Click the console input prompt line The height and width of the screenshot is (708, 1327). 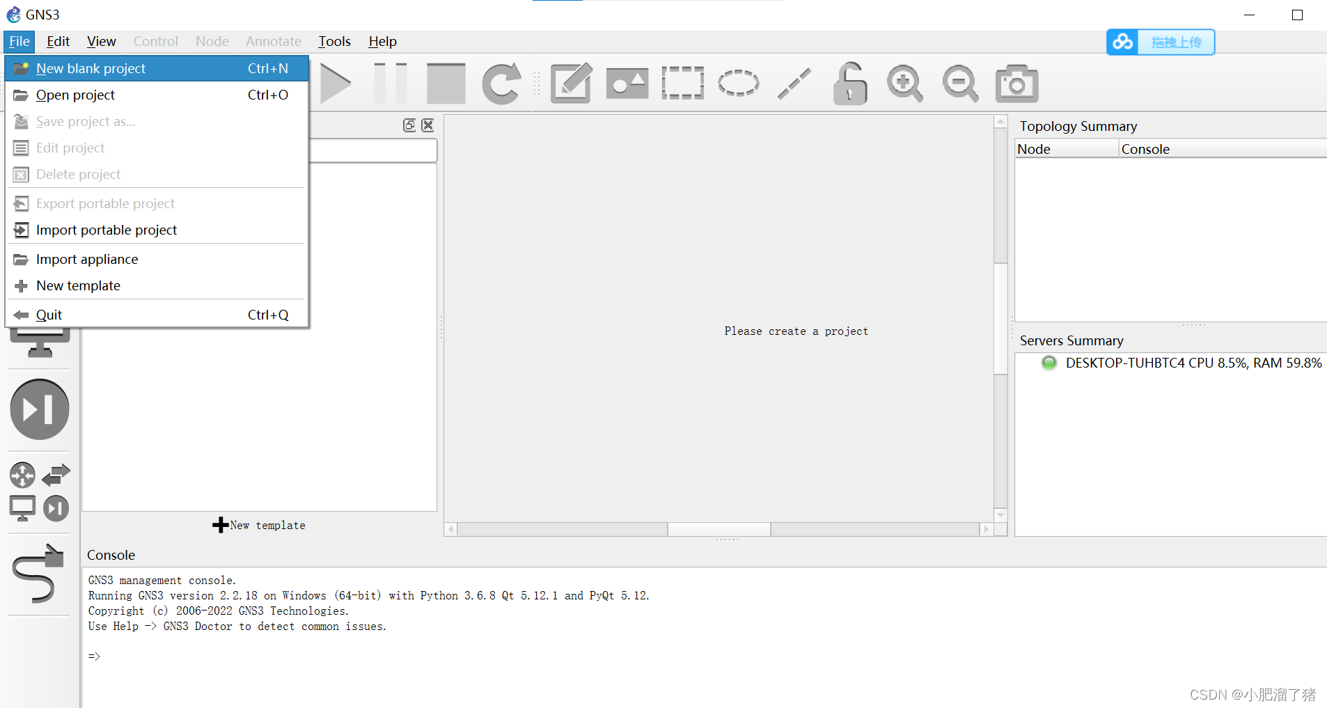pyautogui.click(x=95, y=656)
